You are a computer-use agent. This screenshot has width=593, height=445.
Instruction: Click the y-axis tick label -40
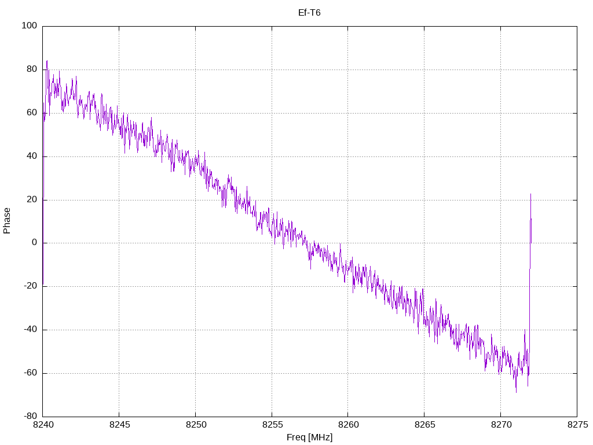(30, 330)
